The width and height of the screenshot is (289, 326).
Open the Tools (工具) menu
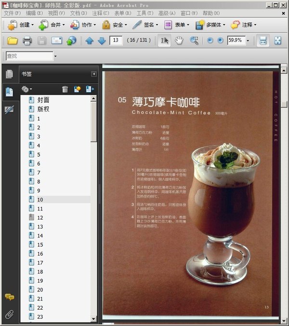coord(145,14)
